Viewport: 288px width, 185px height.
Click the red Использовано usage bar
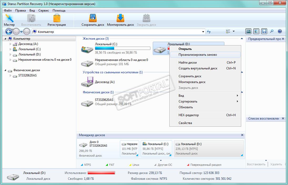pos(101,173)
